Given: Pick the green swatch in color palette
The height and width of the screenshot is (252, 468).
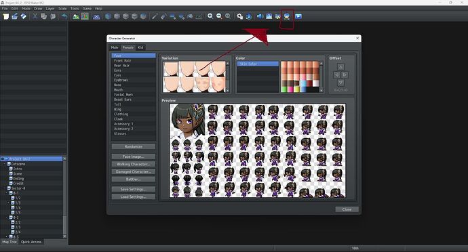Looking at the screenshot, I should (284, 89).
